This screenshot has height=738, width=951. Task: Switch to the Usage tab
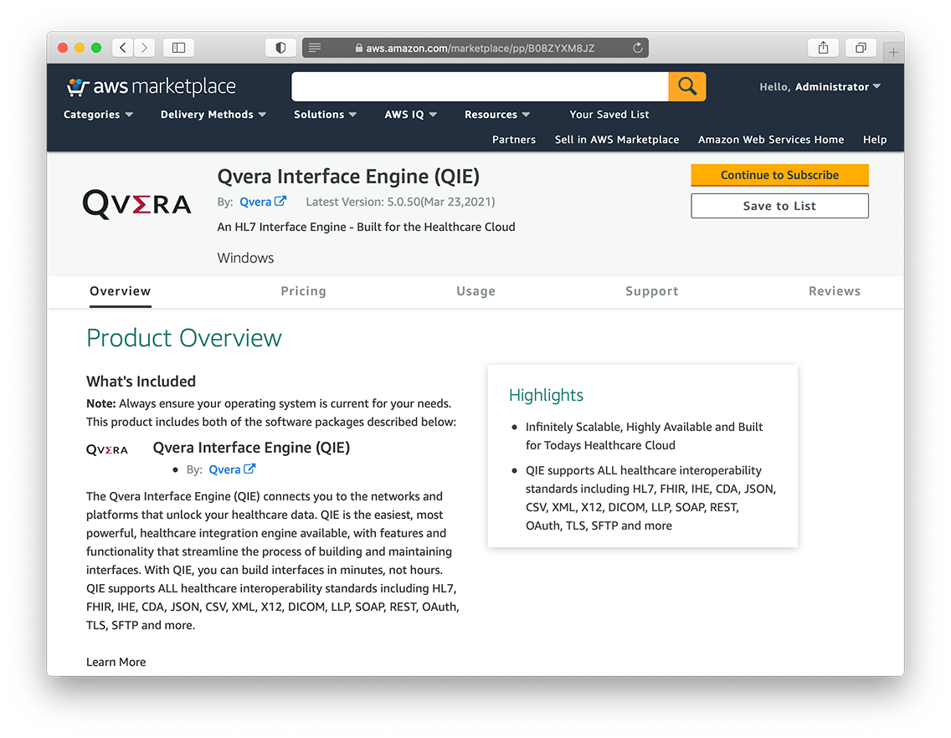(x=476, y=291)
